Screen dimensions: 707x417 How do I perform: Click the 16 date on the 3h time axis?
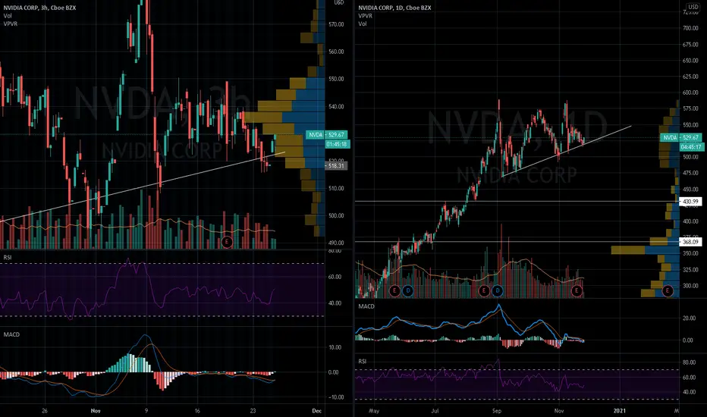pyautogui.click(x=196, y=411)
